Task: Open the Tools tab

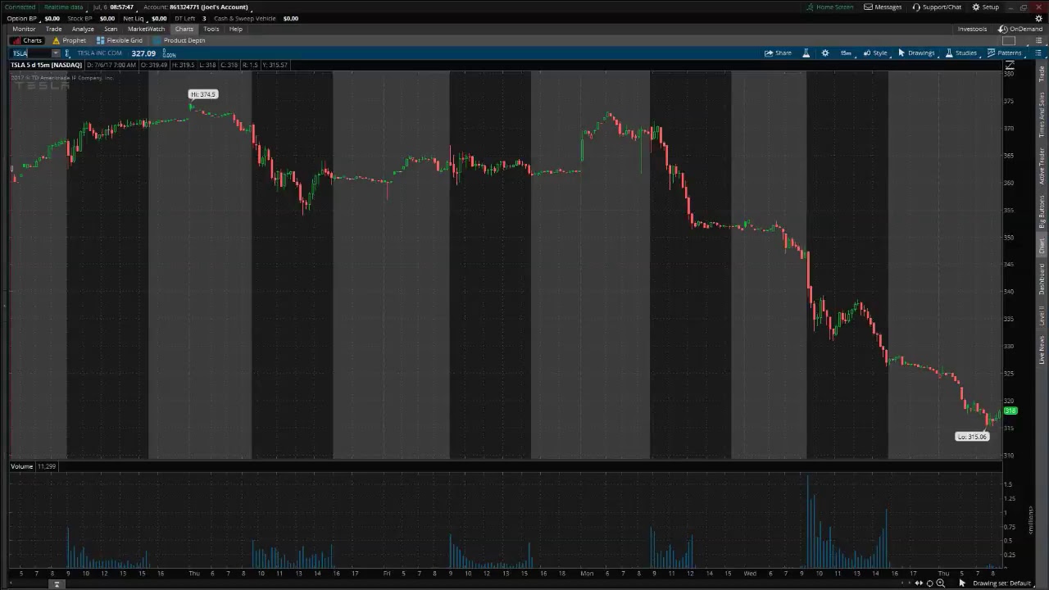Action: click(x=211, y=29)
